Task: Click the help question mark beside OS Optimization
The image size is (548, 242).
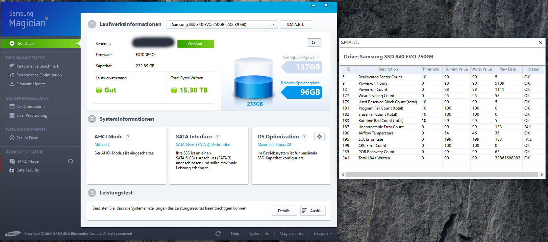Action: (x=305, y=136)
